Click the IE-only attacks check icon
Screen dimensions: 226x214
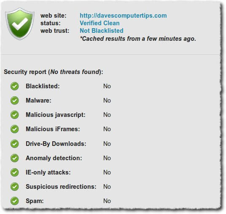(x=15, y=172)
